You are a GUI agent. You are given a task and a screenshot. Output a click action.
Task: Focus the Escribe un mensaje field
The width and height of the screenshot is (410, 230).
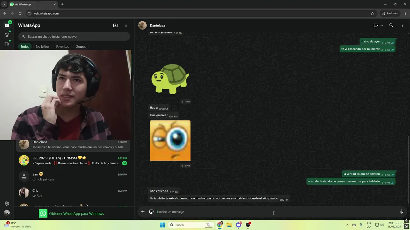(275, 212)
